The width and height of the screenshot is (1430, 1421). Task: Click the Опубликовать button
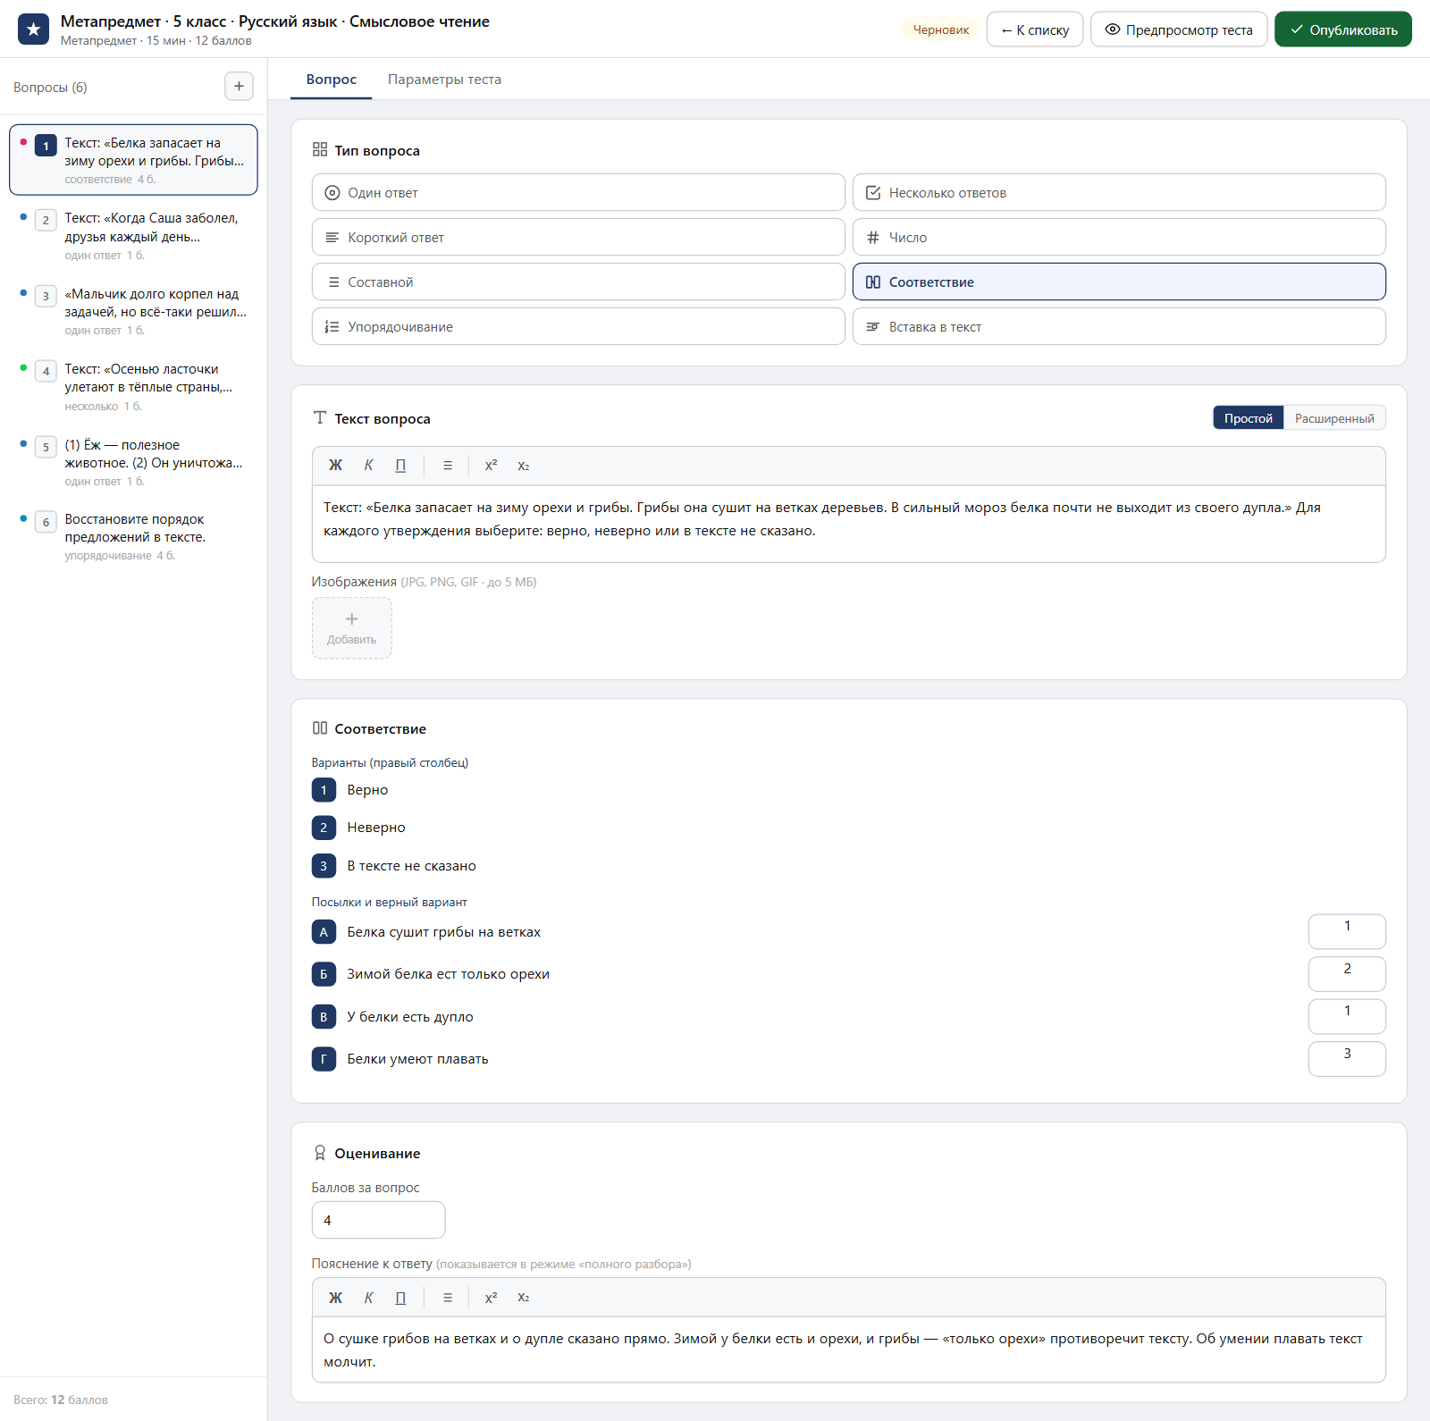tap(1343, 29)
